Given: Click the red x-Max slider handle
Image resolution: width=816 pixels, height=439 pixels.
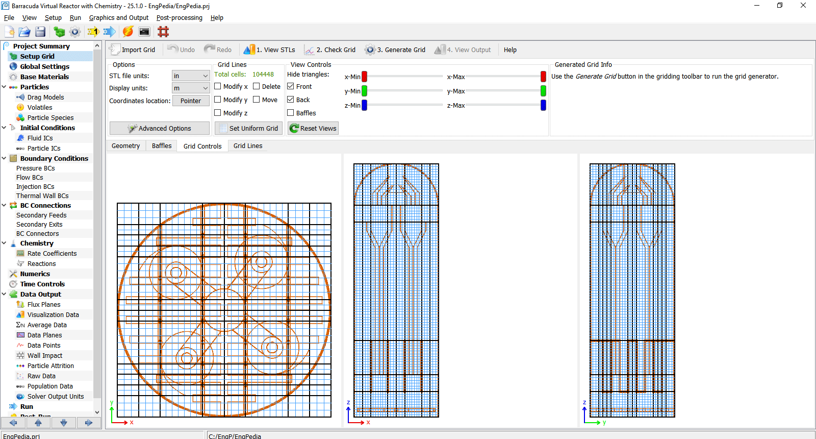Looking at the screenshot, I should click(x=543, y=77).
